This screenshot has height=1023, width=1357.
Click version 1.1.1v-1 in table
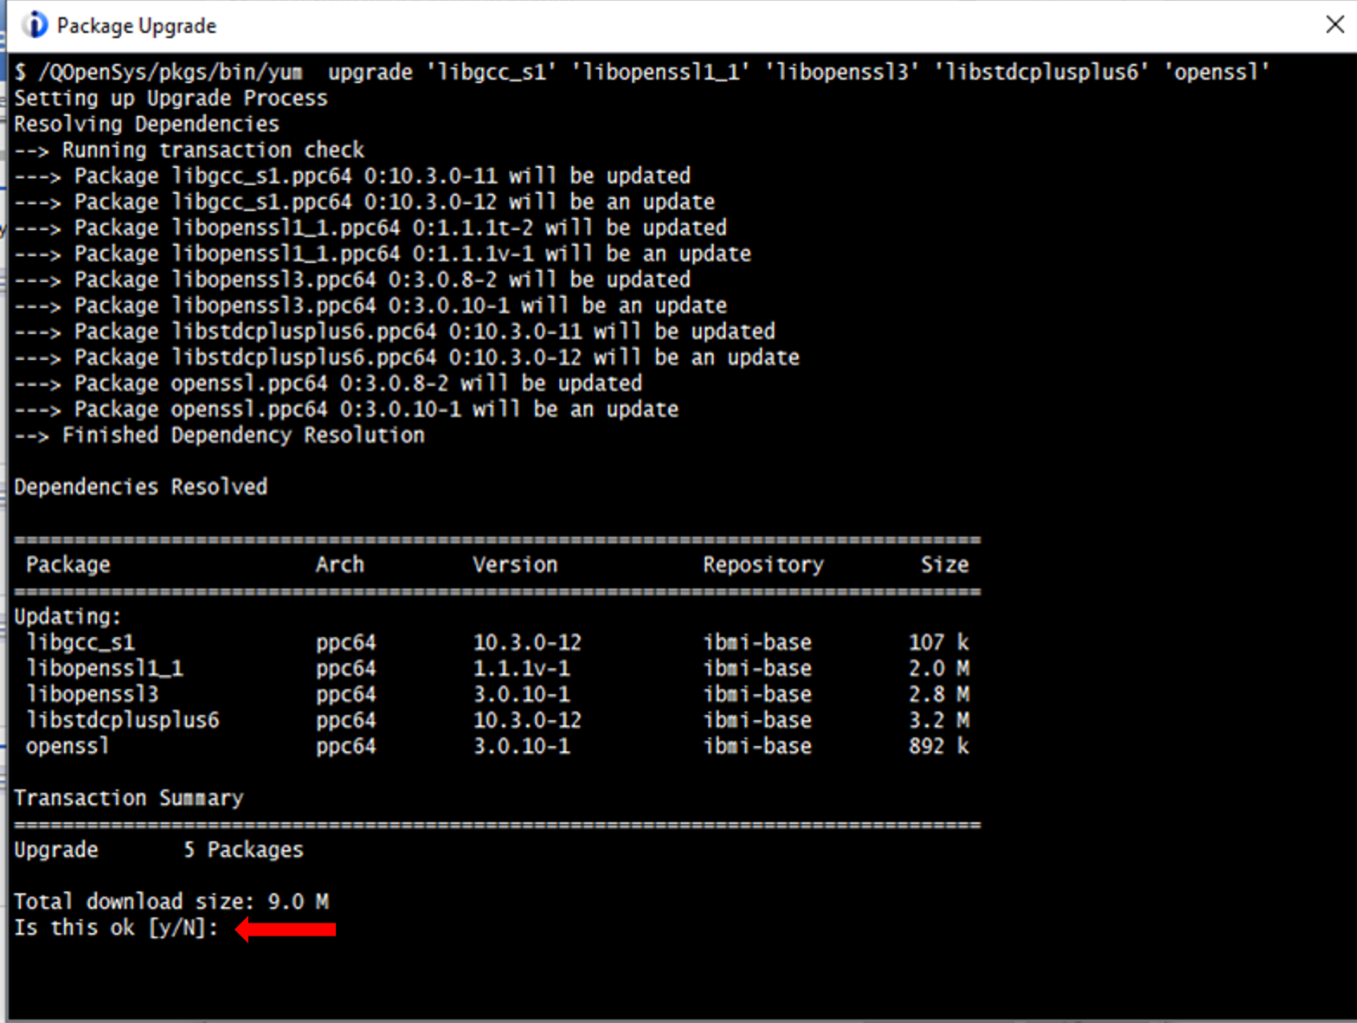(x=521, y=669)
